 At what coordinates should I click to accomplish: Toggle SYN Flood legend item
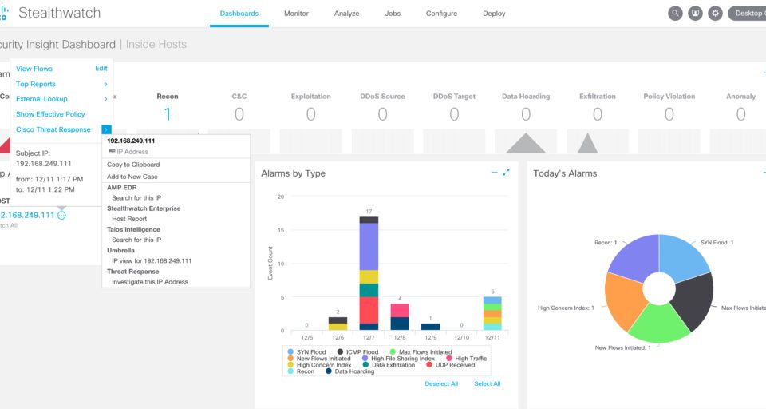(x=306, y=351)
